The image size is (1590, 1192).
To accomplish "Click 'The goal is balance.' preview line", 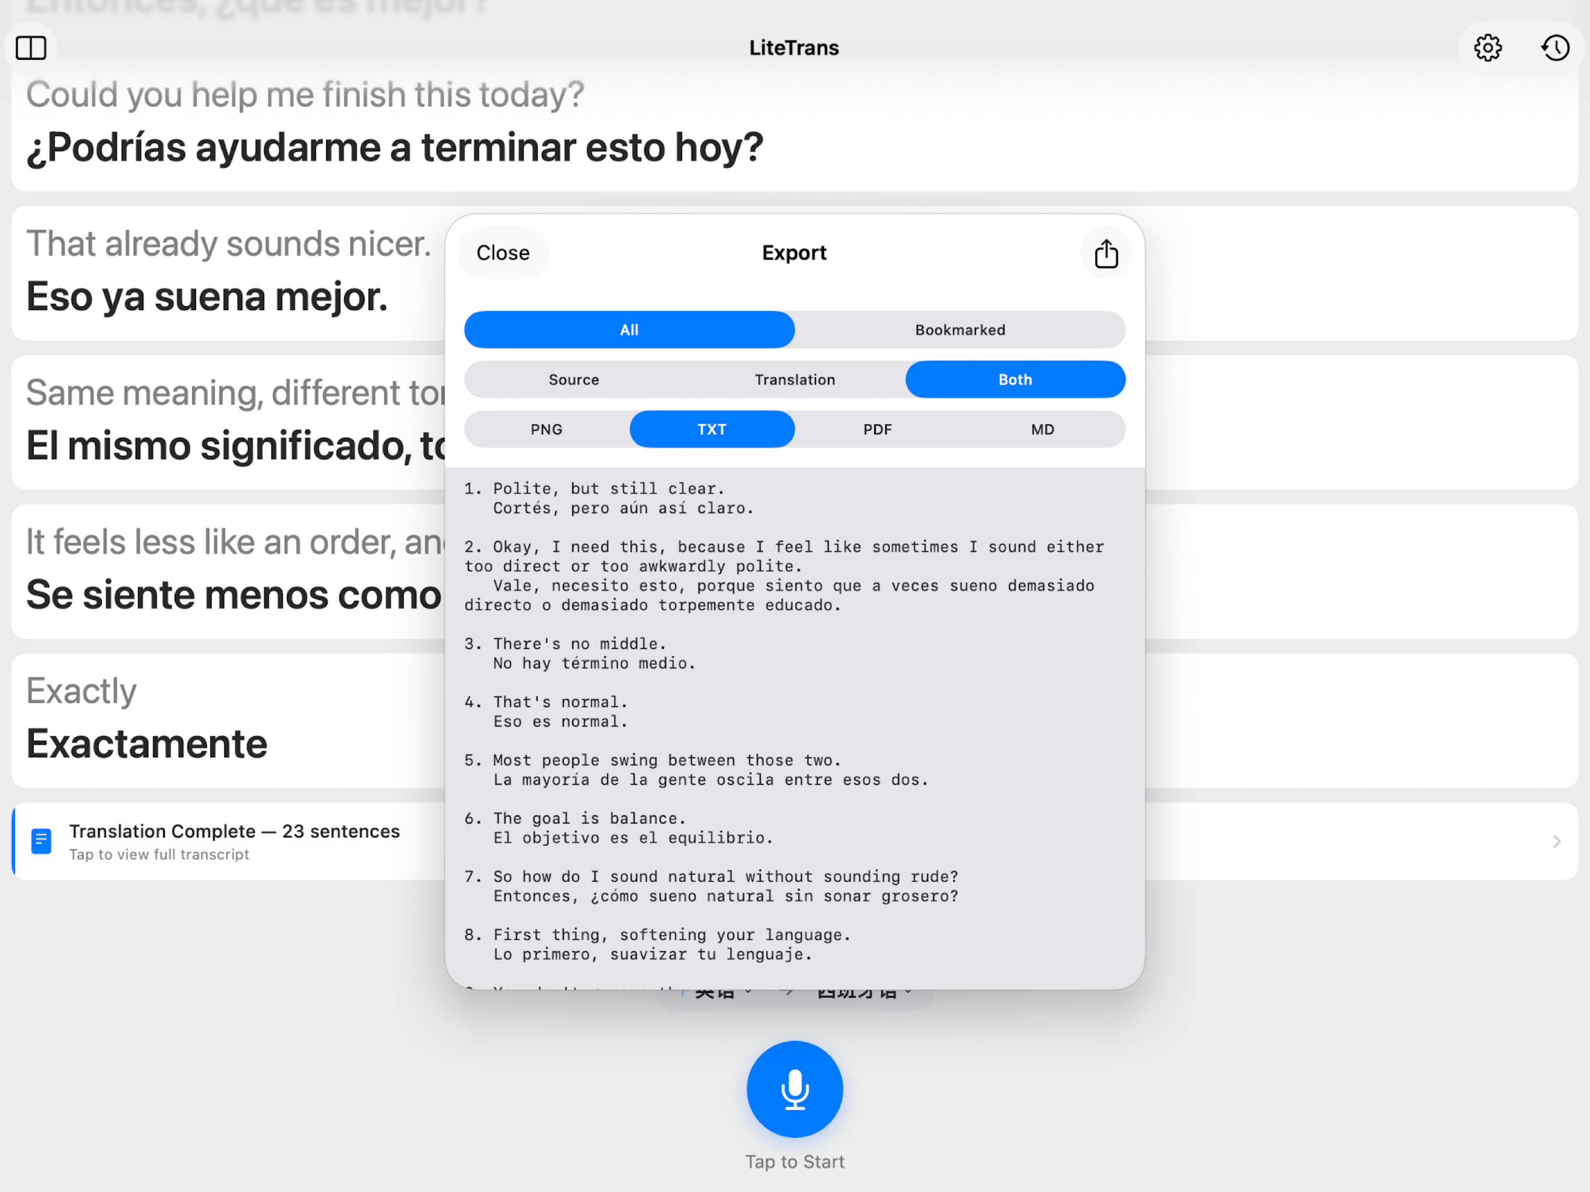I will pos(590,819).
